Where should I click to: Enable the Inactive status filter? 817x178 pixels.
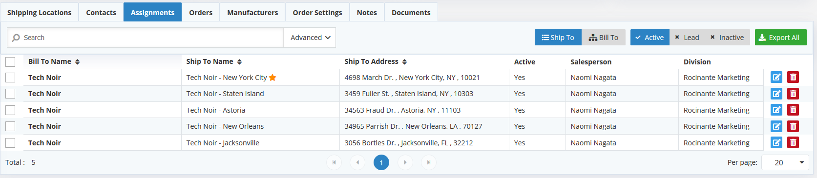click(727, 38)
